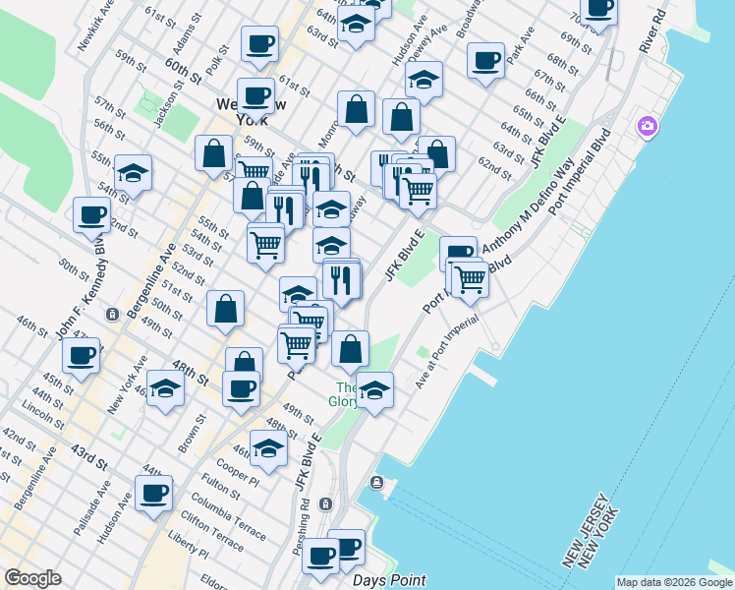
Task: Select the 60th St street label
Action: point(184,71)
